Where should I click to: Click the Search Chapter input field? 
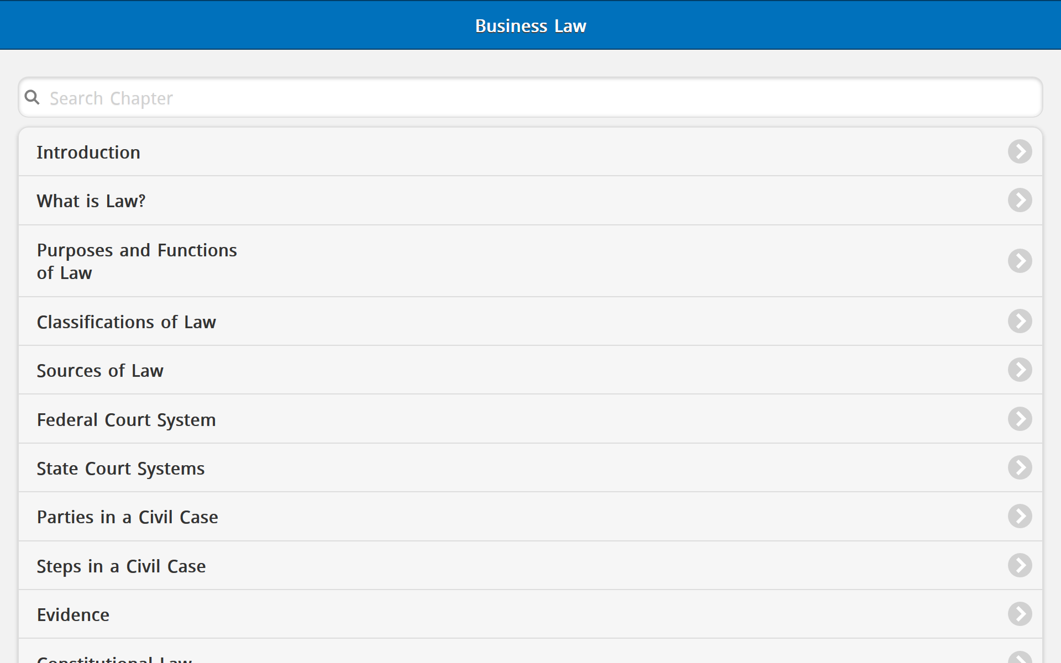(530, 98)
